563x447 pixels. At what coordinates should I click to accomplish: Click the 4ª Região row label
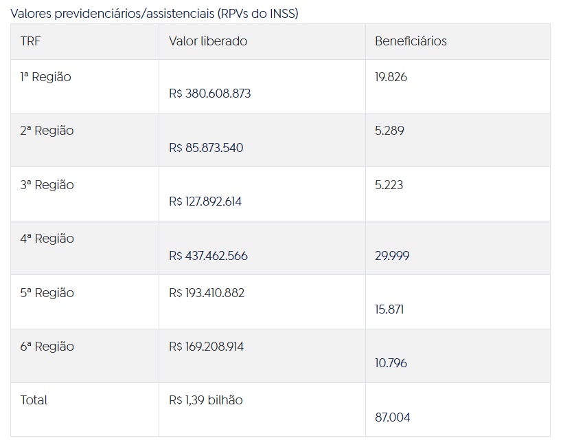click(x=47, y=239)
